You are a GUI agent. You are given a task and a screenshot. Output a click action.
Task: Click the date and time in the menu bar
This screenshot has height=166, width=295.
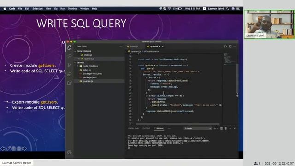(192, 9)
